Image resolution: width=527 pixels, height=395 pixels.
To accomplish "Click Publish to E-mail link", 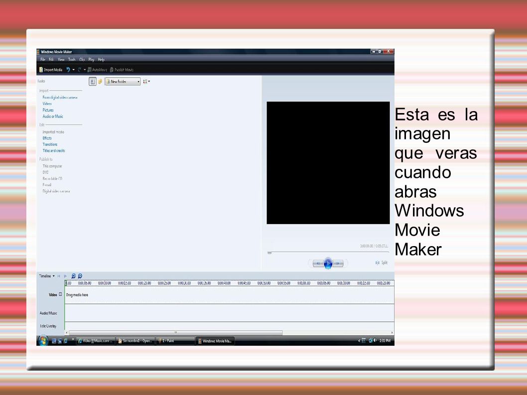I will pyautogui.click(x=47, y=185).
